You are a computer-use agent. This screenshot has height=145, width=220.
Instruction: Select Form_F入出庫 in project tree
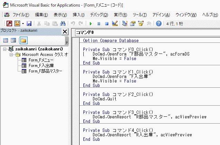coord(41,66)
